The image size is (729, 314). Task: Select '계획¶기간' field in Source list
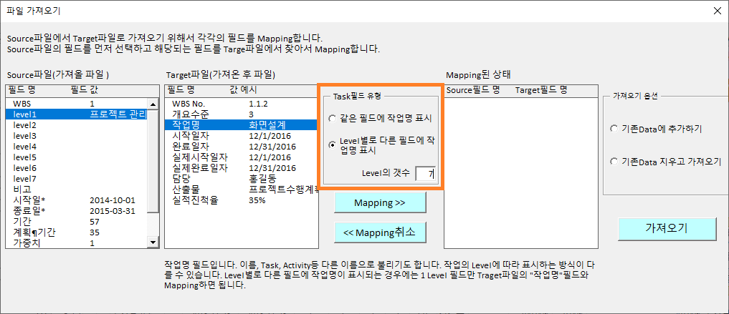click(x=77, y=232)
